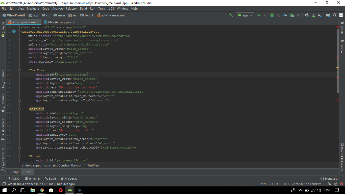345x194 pixels.
Task: Toggle the read-only lock icon in status bar
Action: (329, 184)
